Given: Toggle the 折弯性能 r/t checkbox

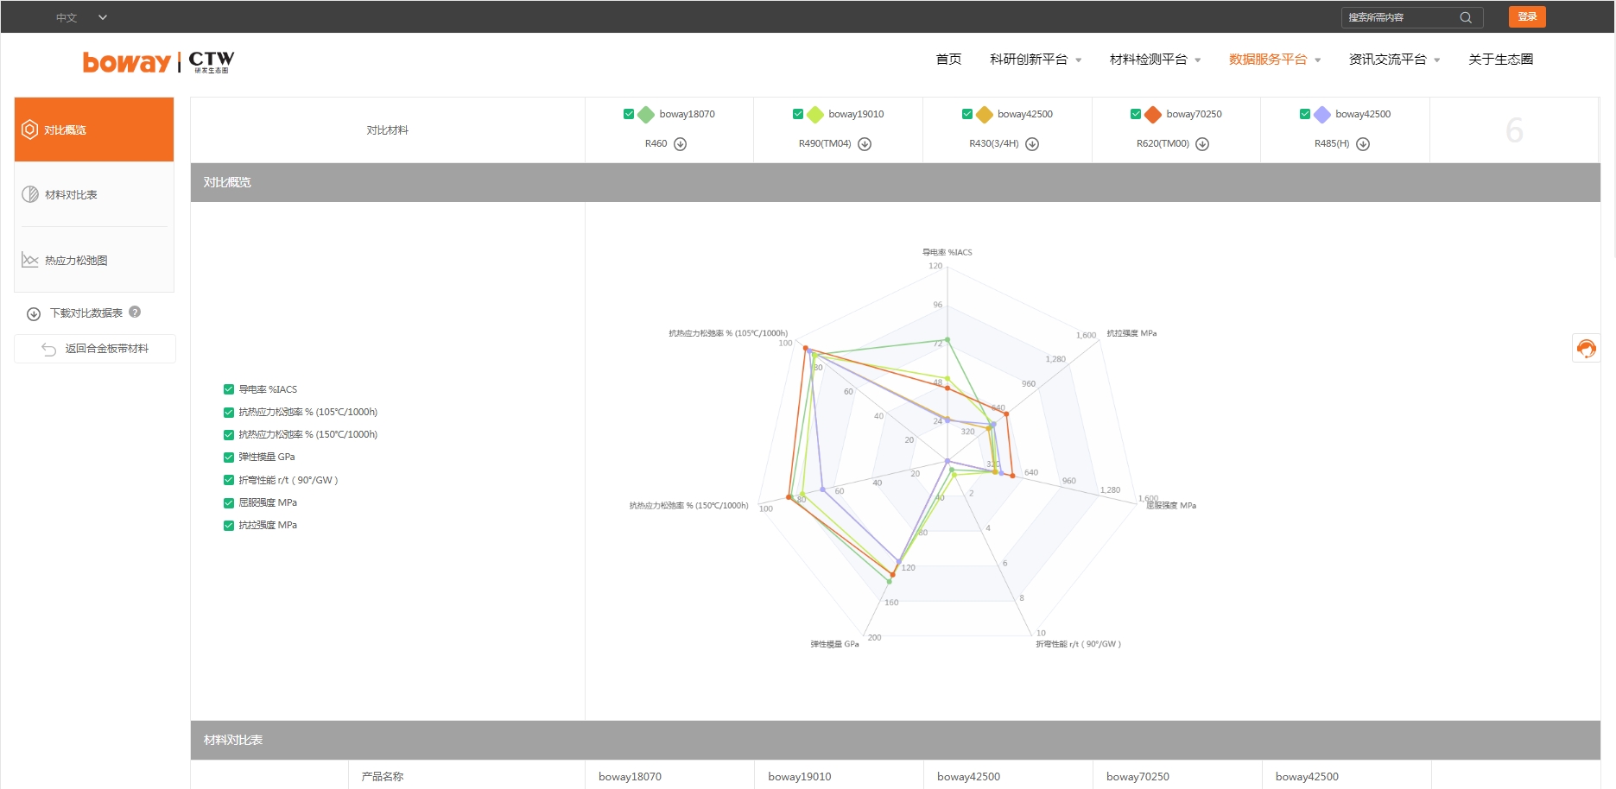Looking at the screenshot, I should [229, 480].
